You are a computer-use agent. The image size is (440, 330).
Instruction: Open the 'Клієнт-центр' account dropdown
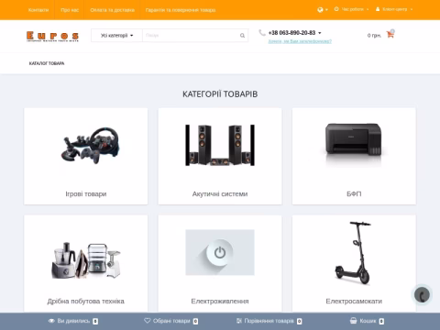394,9
